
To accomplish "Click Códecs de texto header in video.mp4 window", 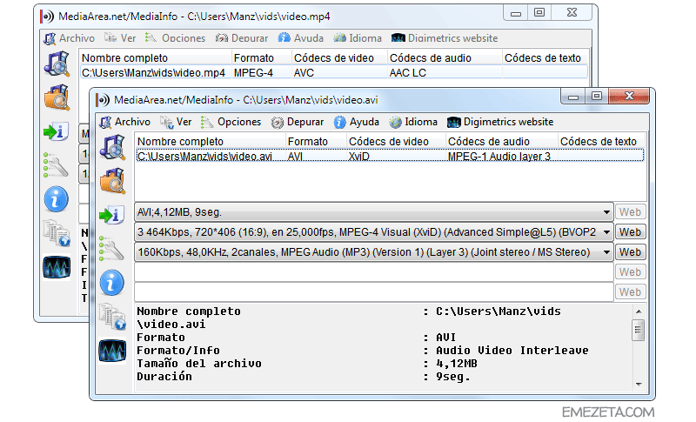I will (x=545, y=58).
